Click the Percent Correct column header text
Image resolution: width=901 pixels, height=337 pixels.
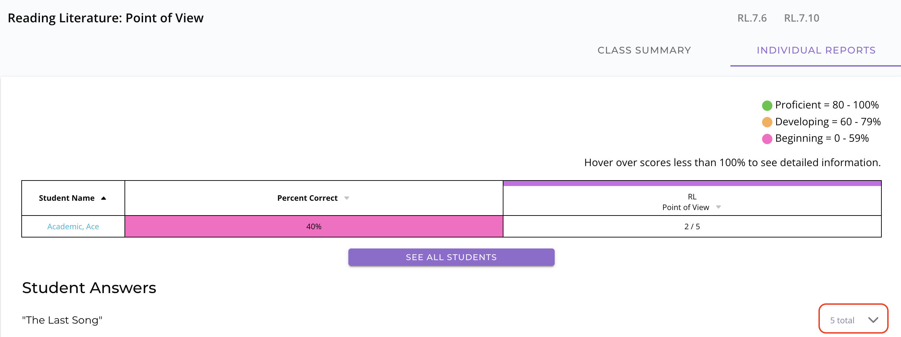[x=307, y=198]
